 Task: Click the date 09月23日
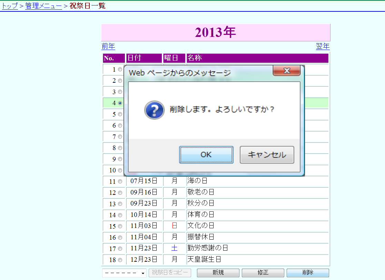(144, 203)
